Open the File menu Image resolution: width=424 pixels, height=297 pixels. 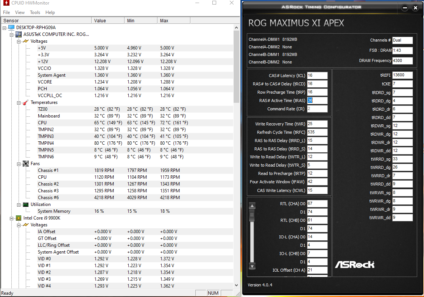coord(6,12)
